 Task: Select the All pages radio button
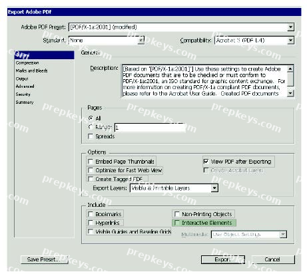(91, 118)
